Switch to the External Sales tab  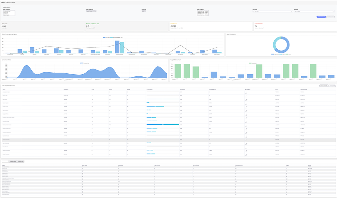(21, 162)
